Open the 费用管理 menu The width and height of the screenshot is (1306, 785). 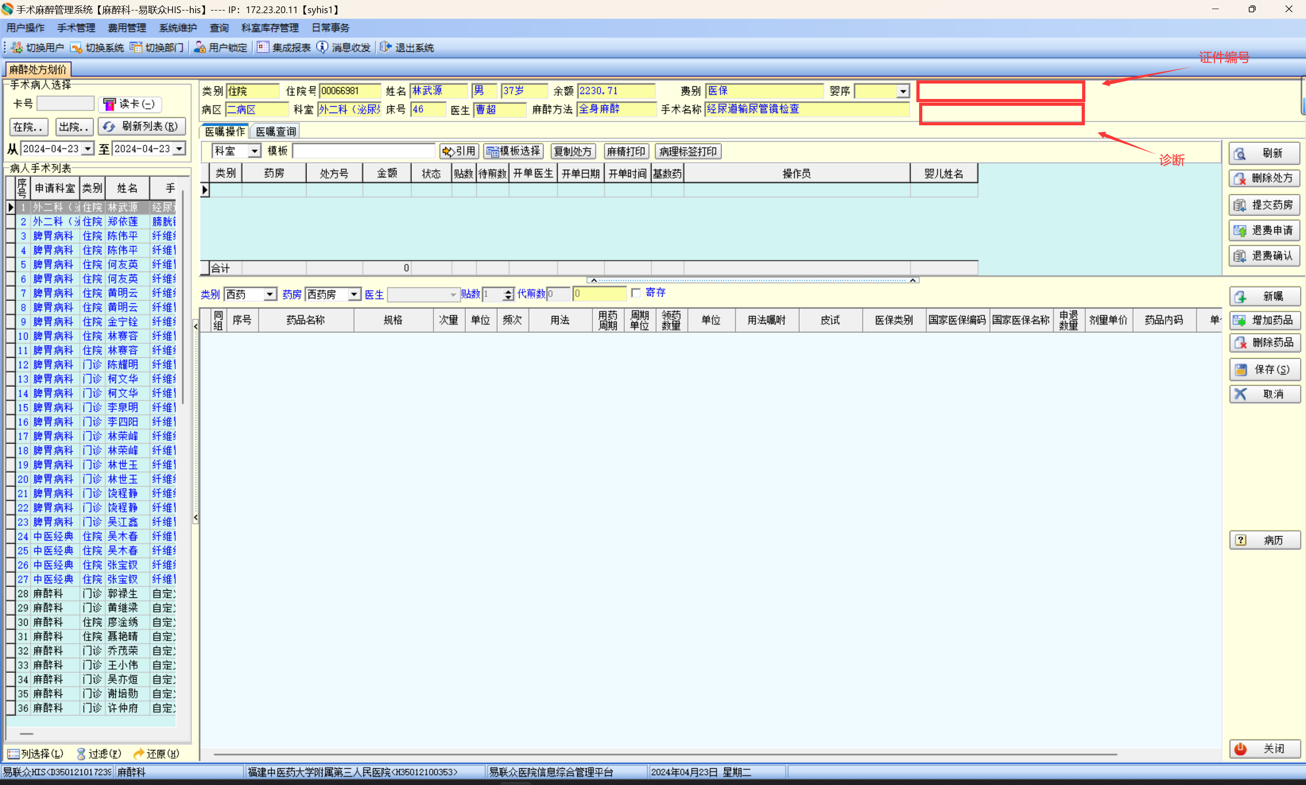pos(127,28)
